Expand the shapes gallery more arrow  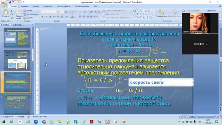154,18
